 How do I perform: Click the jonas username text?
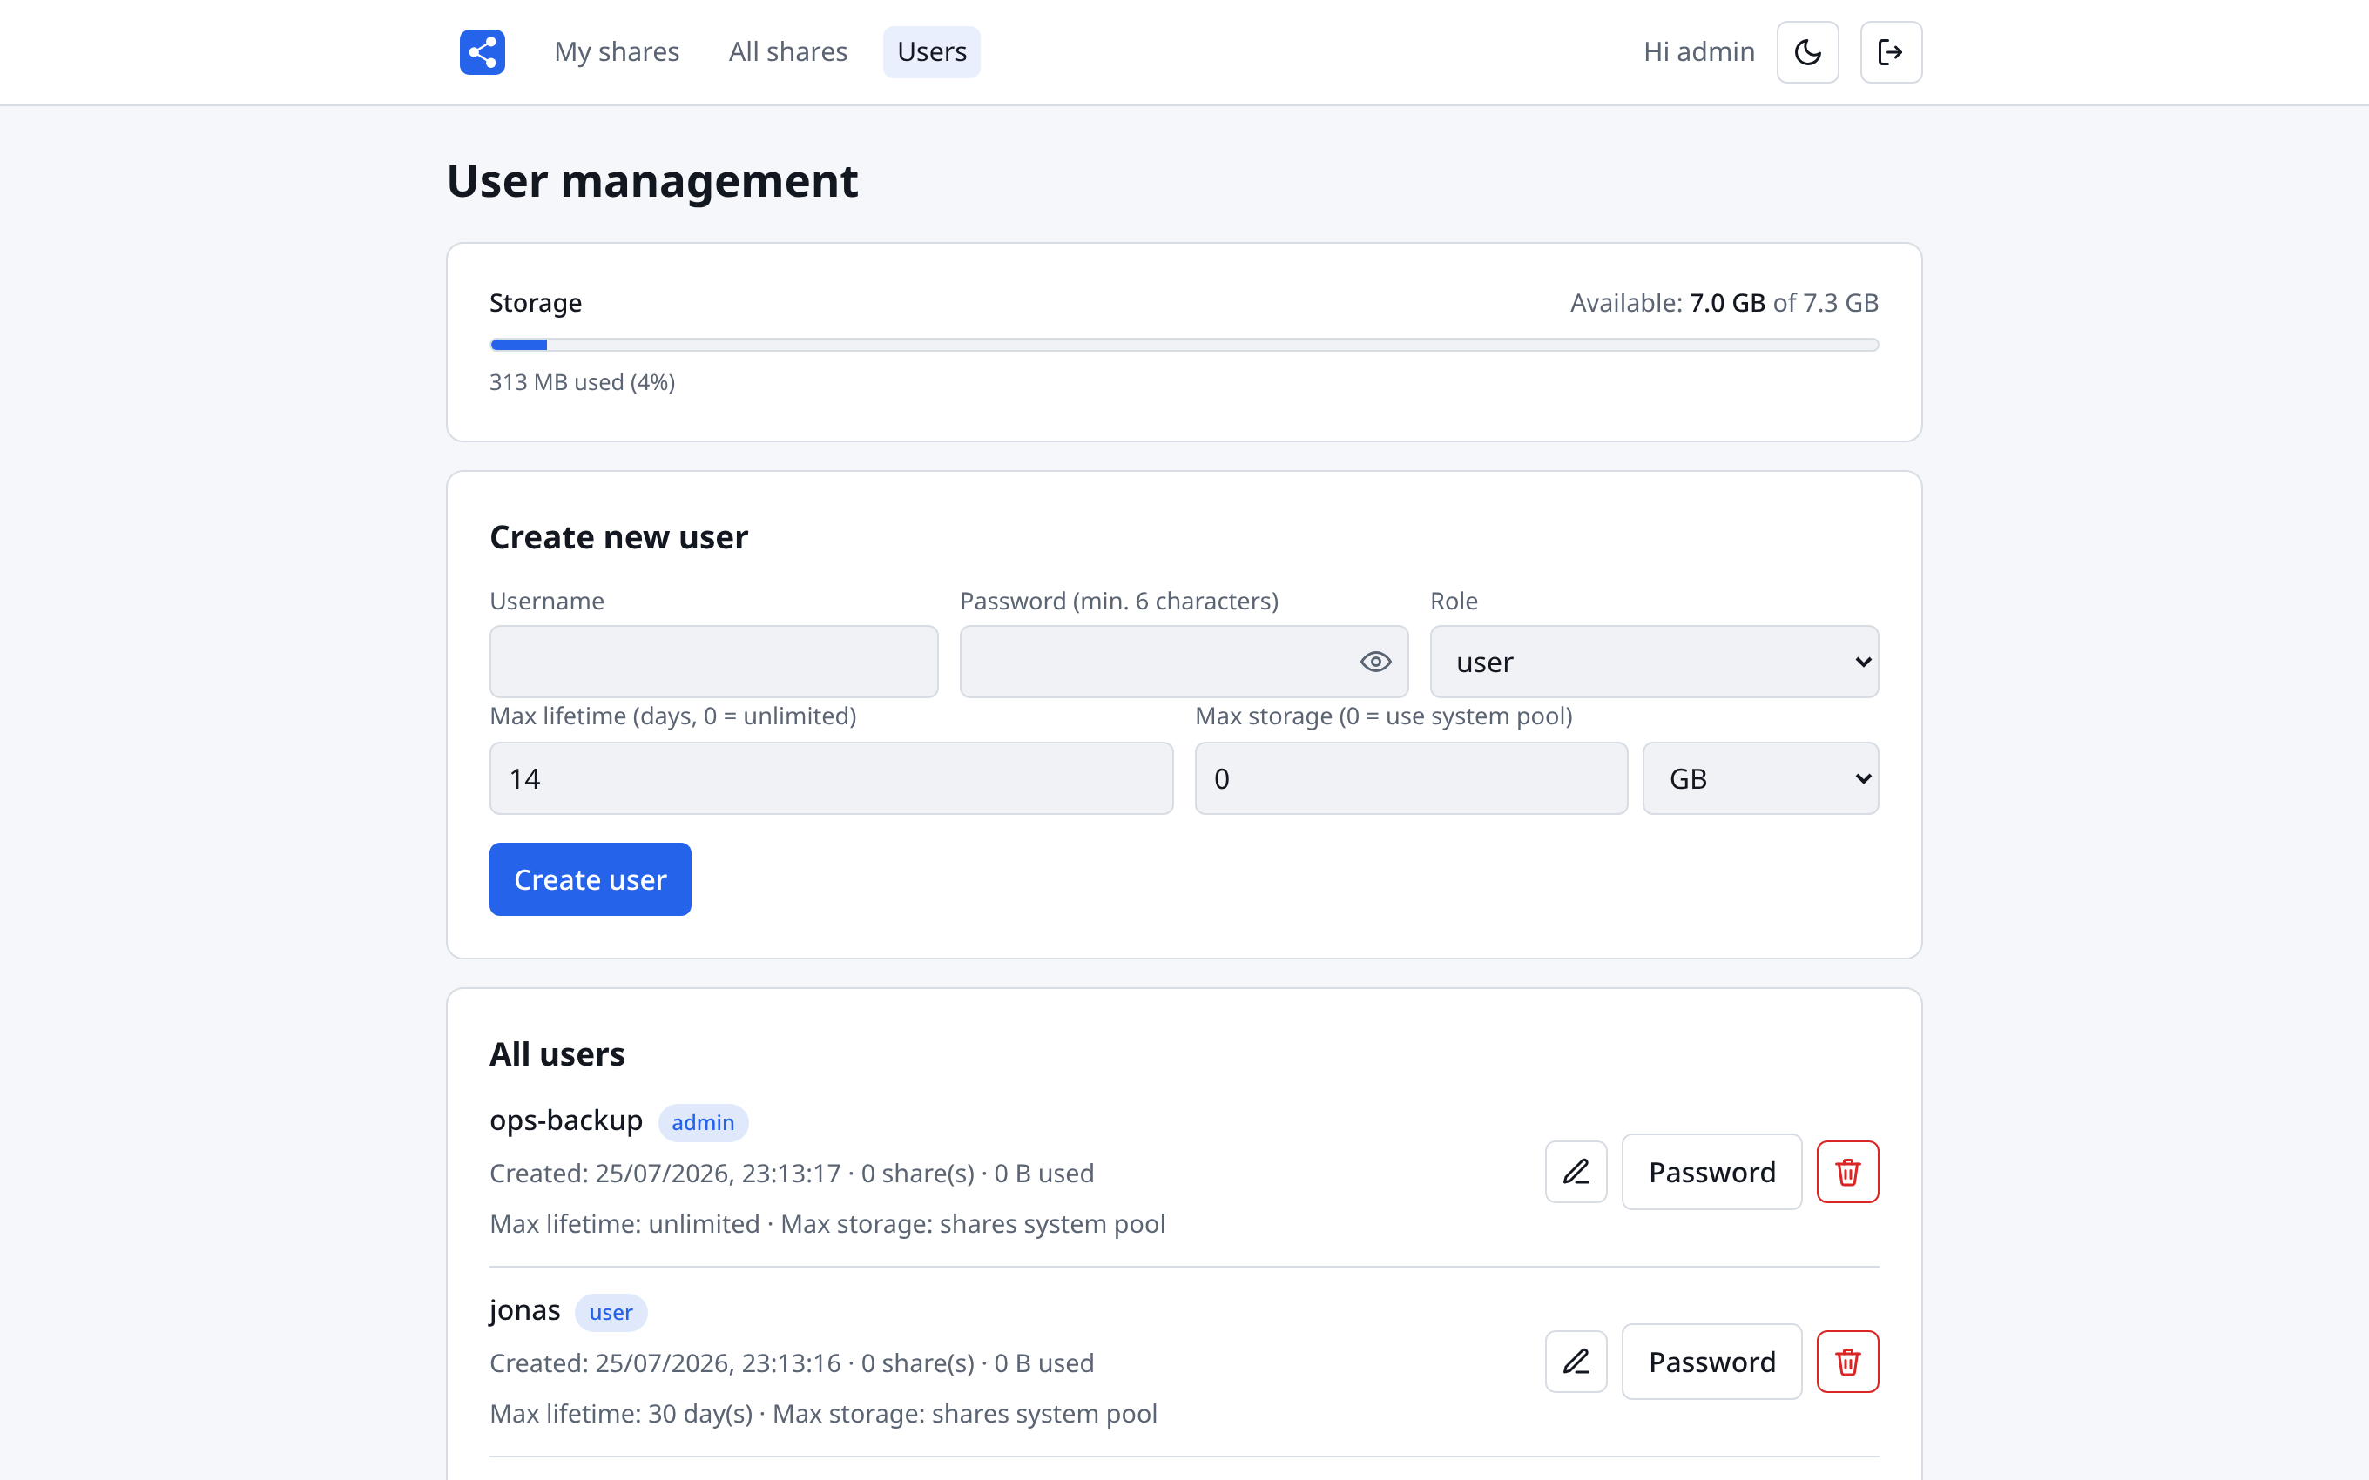tap(524, 1309)
